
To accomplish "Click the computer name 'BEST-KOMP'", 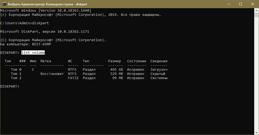I will tap(42, 44).
